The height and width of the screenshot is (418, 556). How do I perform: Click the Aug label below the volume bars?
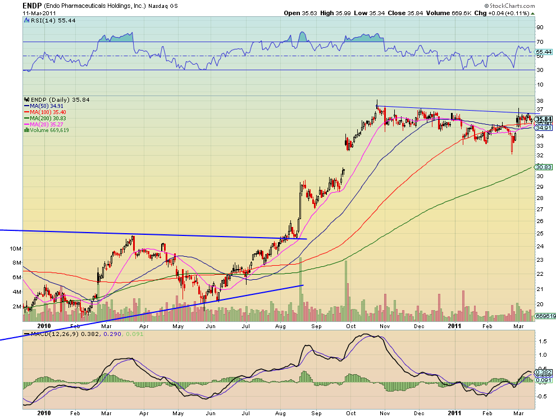pos(280,326)
